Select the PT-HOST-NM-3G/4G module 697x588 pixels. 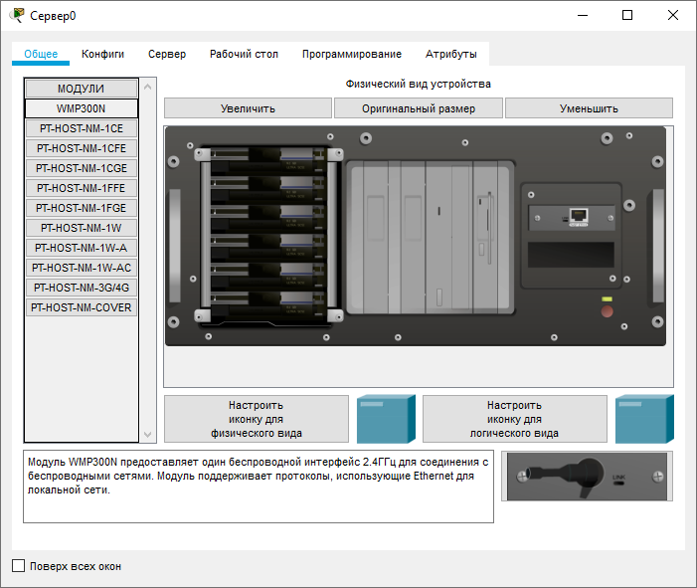point(82,288)
